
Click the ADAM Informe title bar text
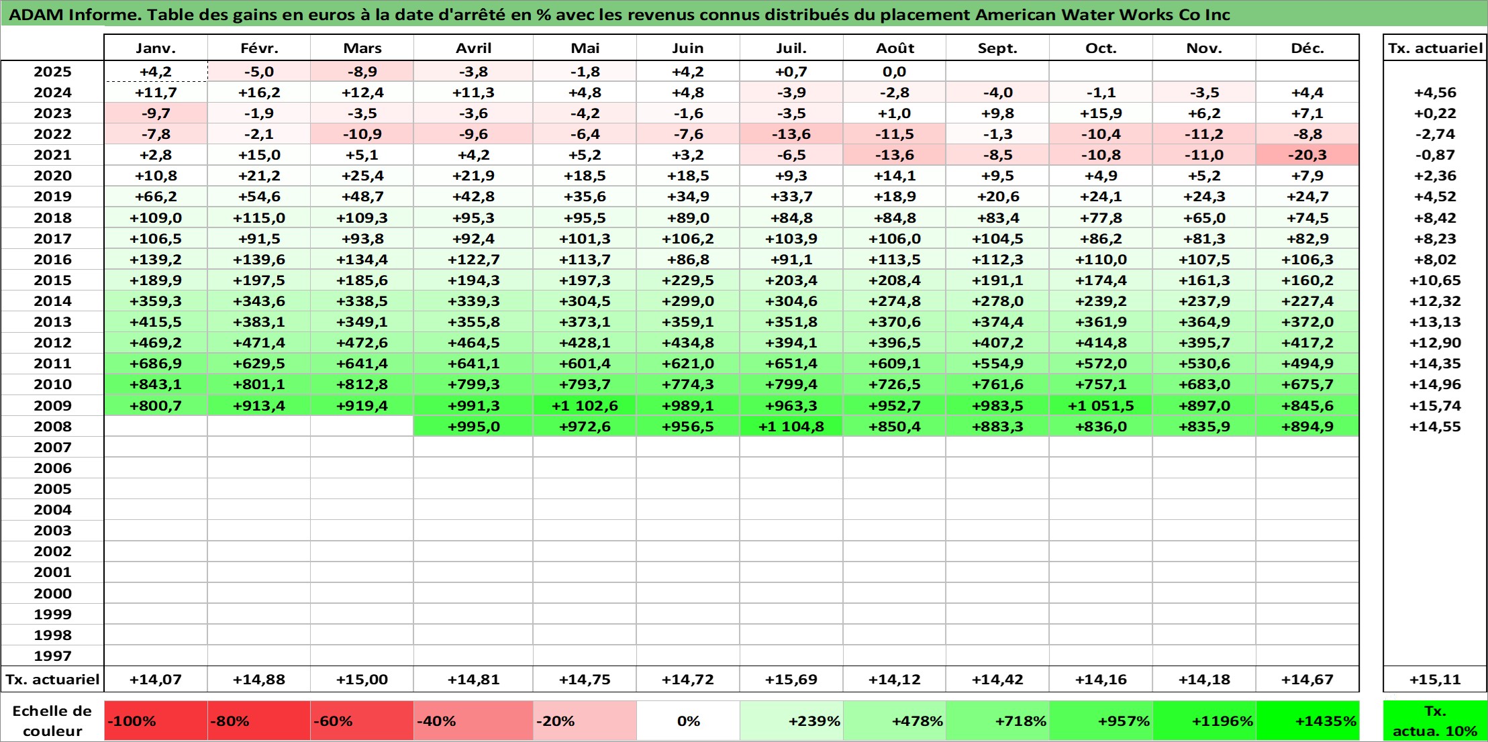pyautogui.click(x=619, y=15)
